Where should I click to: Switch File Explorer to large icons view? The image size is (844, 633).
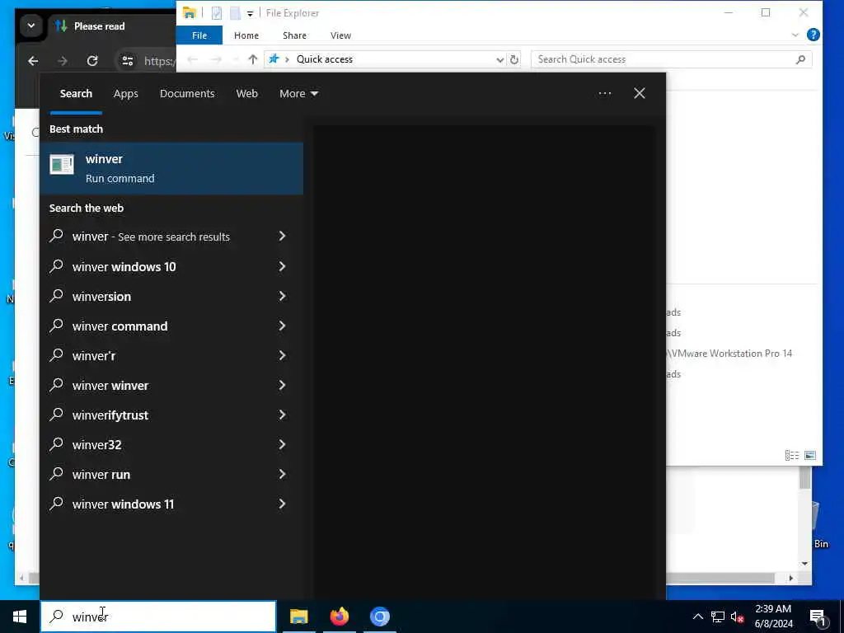(810, 455)
